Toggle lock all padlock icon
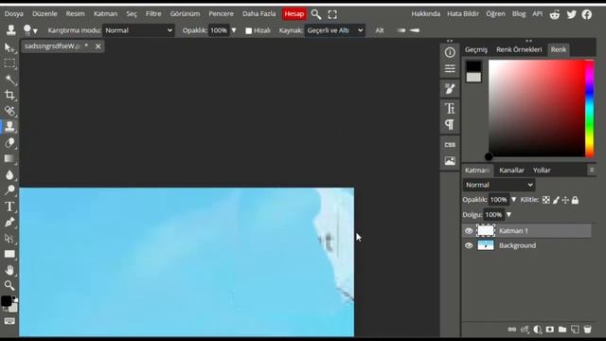Screen dimensions: 606x341 tap(575, 200)
